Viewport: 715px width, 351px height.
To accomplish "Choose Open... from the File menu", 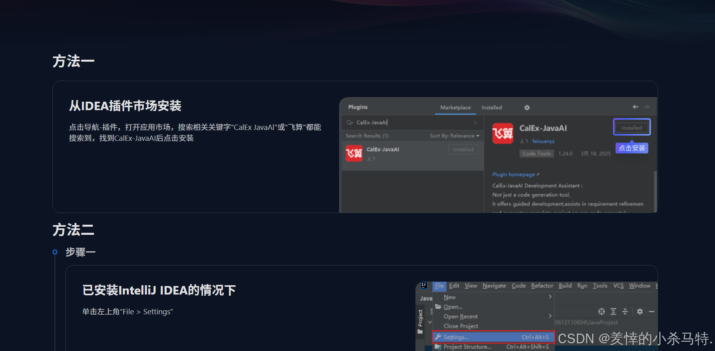I will 493,307.
